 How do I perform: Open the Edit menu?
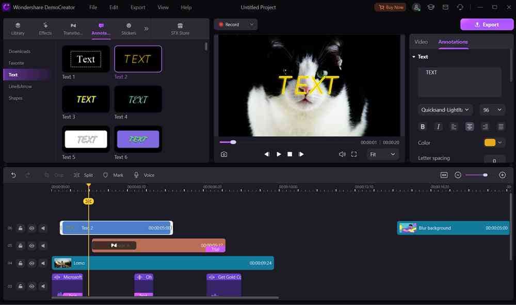tap(114, 7)
